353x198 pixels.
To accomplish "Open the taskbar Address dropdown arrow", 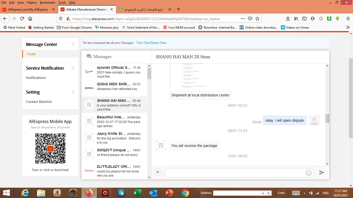I will [x=263, y=193].
